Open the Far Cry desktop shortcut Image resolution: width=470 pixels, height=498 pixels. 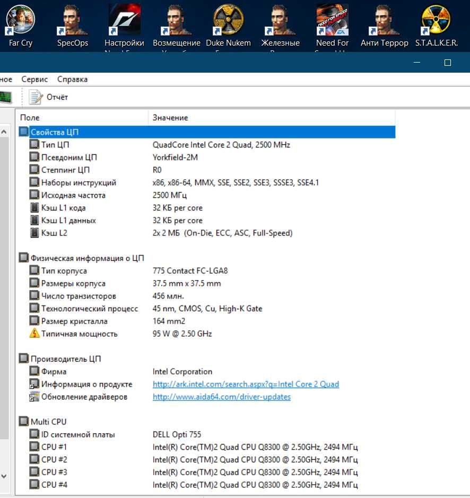21,25
